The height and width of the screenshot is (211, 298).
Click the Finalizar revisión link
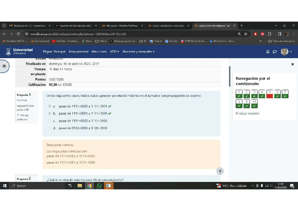pos(247,113)
